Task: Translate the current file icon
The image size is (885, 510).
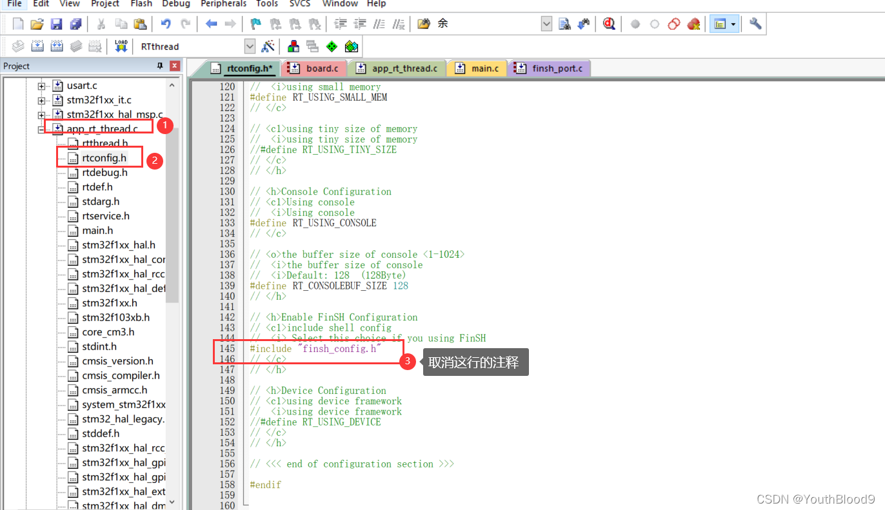Action: pyautogui.click(x=18, y=46)
